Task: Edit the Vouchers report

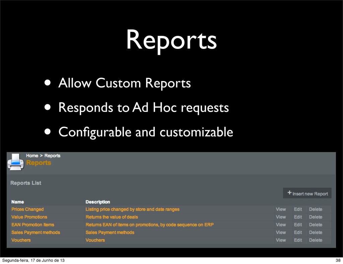Action: pyautogui.click(x=298, y=240)
